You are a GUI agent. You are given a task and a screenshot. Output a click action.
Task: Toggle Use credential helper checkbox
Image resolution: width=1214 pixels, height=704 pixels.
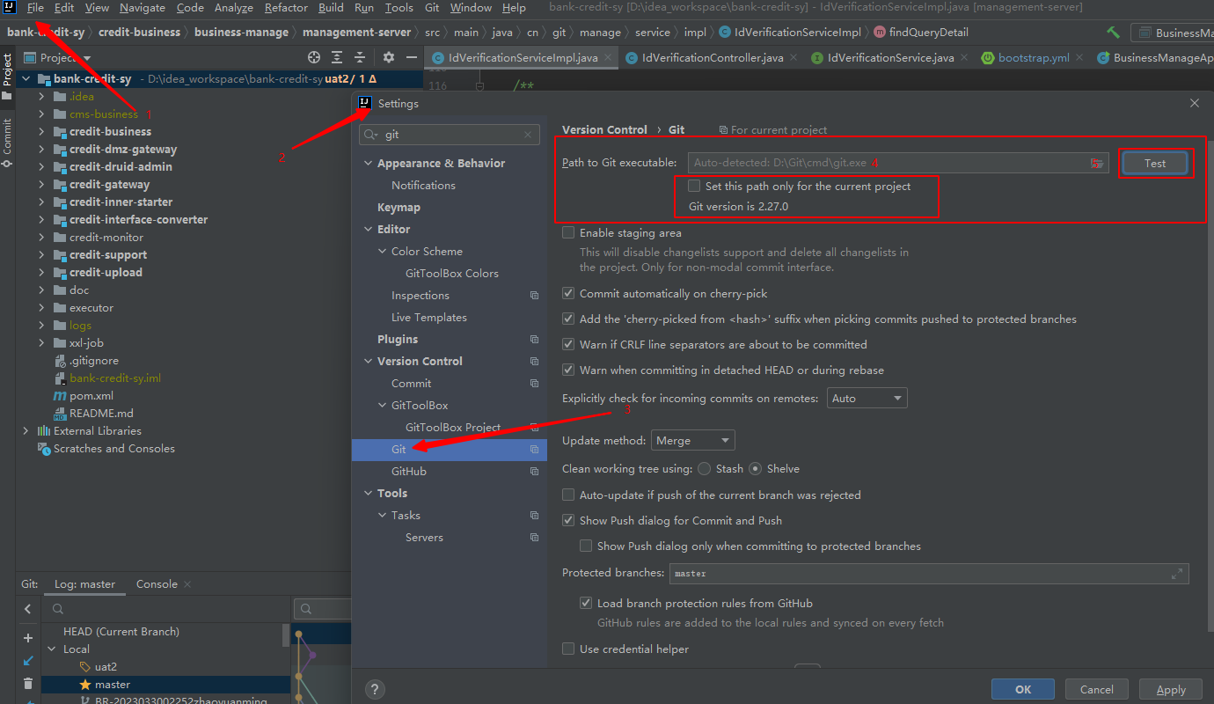coord(569,649)
